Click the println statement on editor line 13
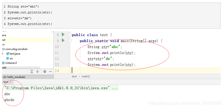Screen dimensions: 224x108 (111, 65)
